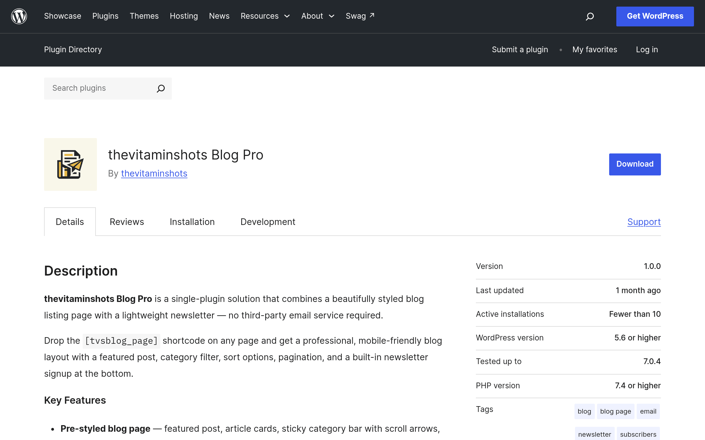Screen dimensions: 705x440
Task: Select the Details tab
Action: click(70, 222)
